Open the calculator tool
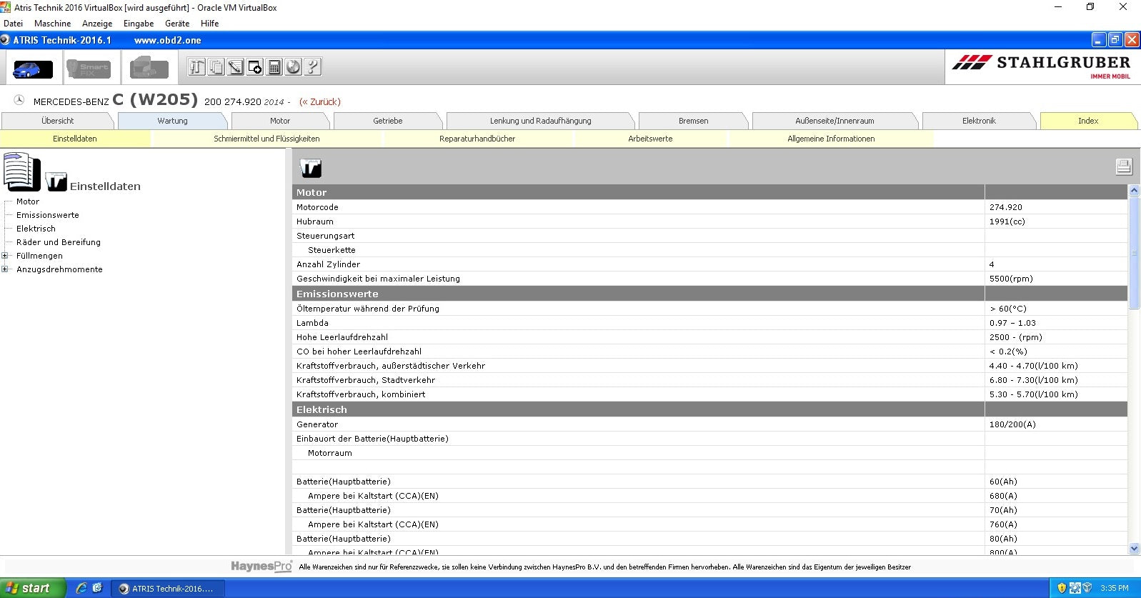 274,67
